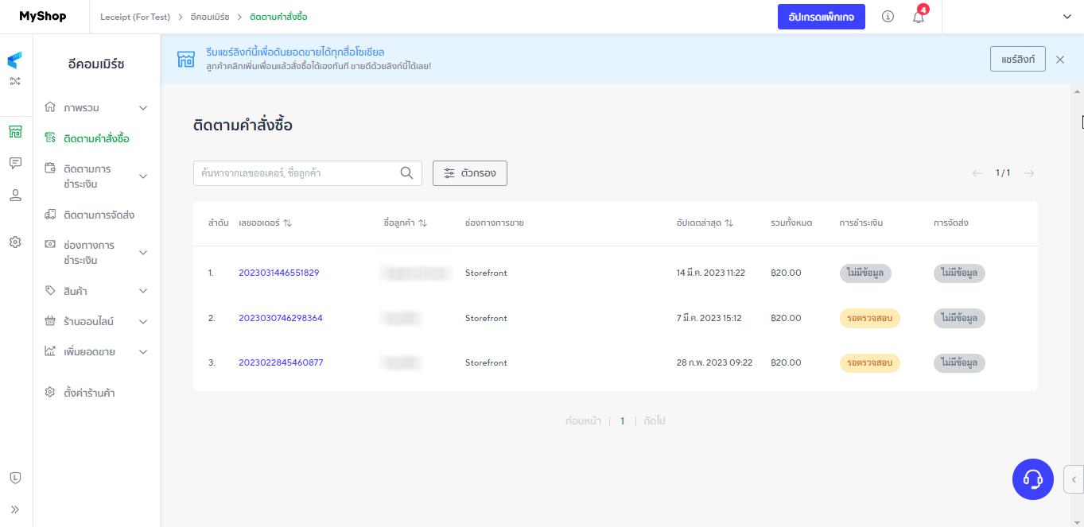Screen dimensions: 1084x527
Task: Open order 2023030746298364
Action: point(281,318)
